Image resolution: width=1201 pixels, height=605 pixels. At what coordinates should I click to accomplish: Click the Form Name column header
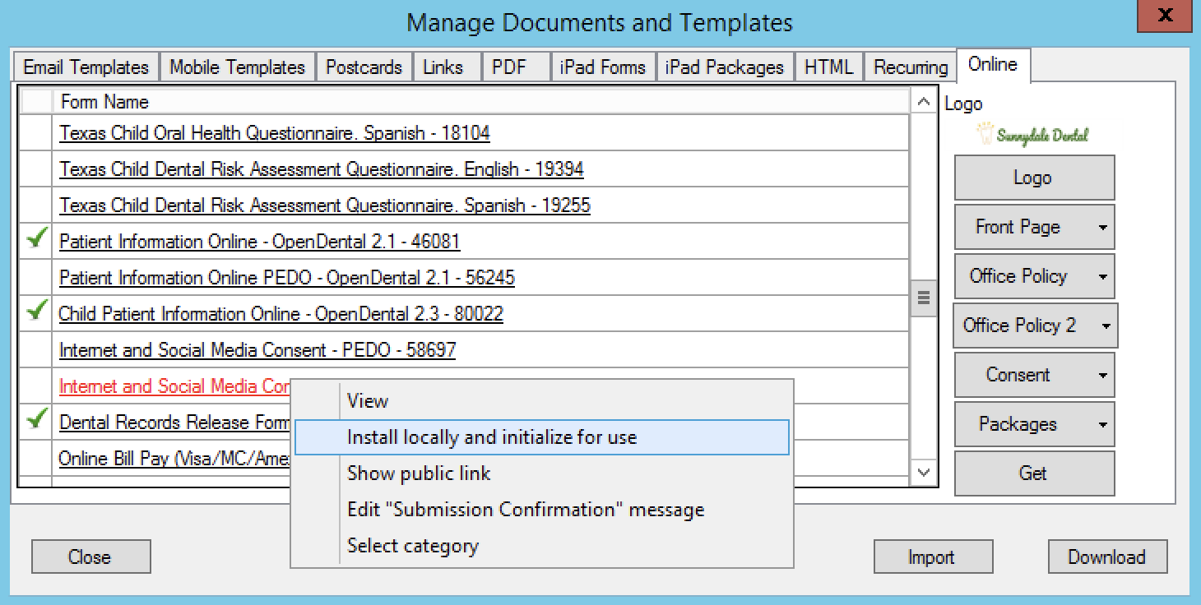[x=481, y=102]
